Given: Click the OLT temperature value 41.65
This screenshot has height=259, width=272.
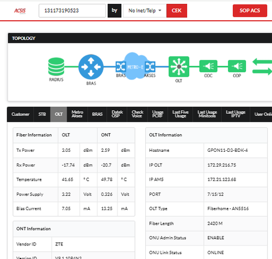Looking at the screenshot, I should click(67, 180).
